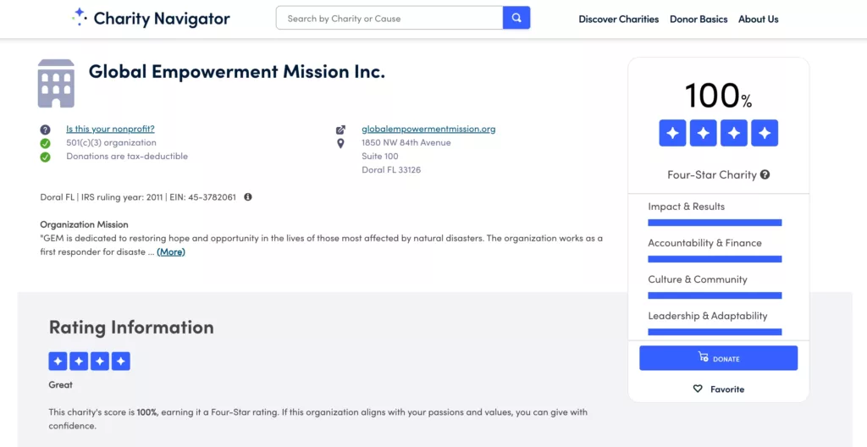Click the '1850 NW 84th Avenue' address line

click(x=406, y=142)
